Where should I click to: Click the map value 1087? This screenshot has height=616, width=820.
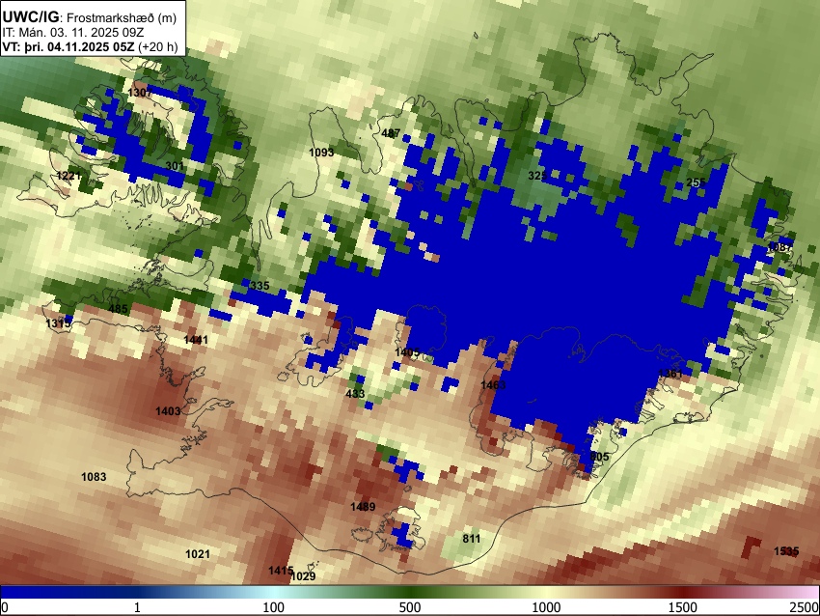[779, 247]
